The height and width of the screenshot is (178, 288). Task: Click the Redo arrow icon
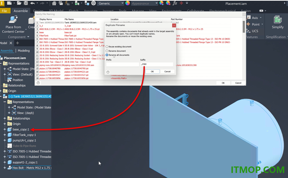coord(42,3)
